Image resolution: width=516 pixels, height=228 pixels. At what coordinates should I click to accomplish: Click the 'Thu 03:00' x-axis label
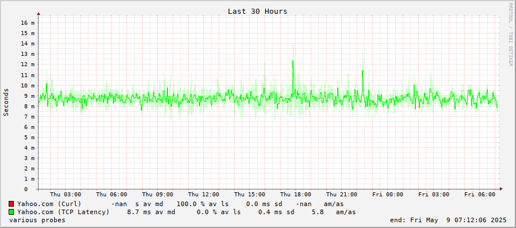tap(66, 195)
